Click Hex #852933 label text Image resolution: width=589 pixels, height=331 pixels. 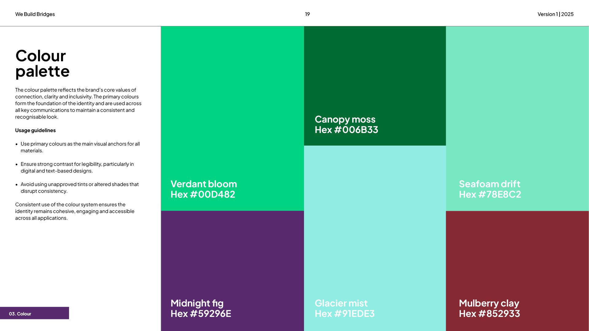point(489,314)
